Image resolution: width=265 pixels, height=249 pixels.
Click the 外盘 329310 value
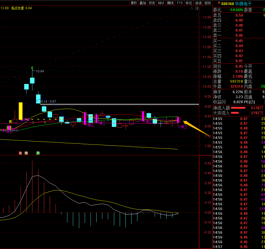pyautogui.click(x=237, y=86)
